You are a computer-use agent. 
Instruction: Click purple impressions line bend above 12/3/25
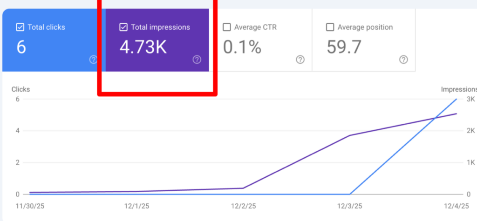[x=350, y=135]
